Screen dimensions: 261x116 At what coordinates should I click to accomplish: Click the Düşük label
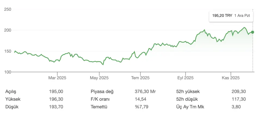click(11, 107)
